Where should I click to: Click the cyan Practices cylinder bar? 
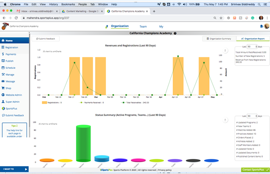point(102,159)
